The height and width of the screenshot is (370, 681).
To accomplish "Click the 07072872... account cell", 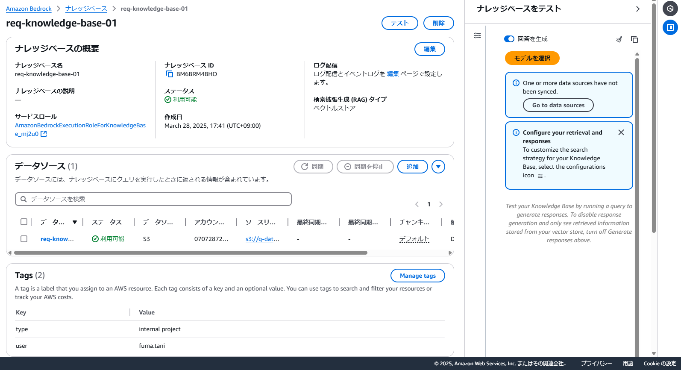I will pos(211,239).
